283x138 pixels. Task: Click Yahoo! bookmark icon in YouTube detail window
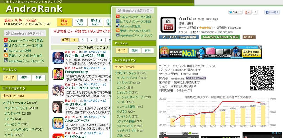click(x=118, y=17)
